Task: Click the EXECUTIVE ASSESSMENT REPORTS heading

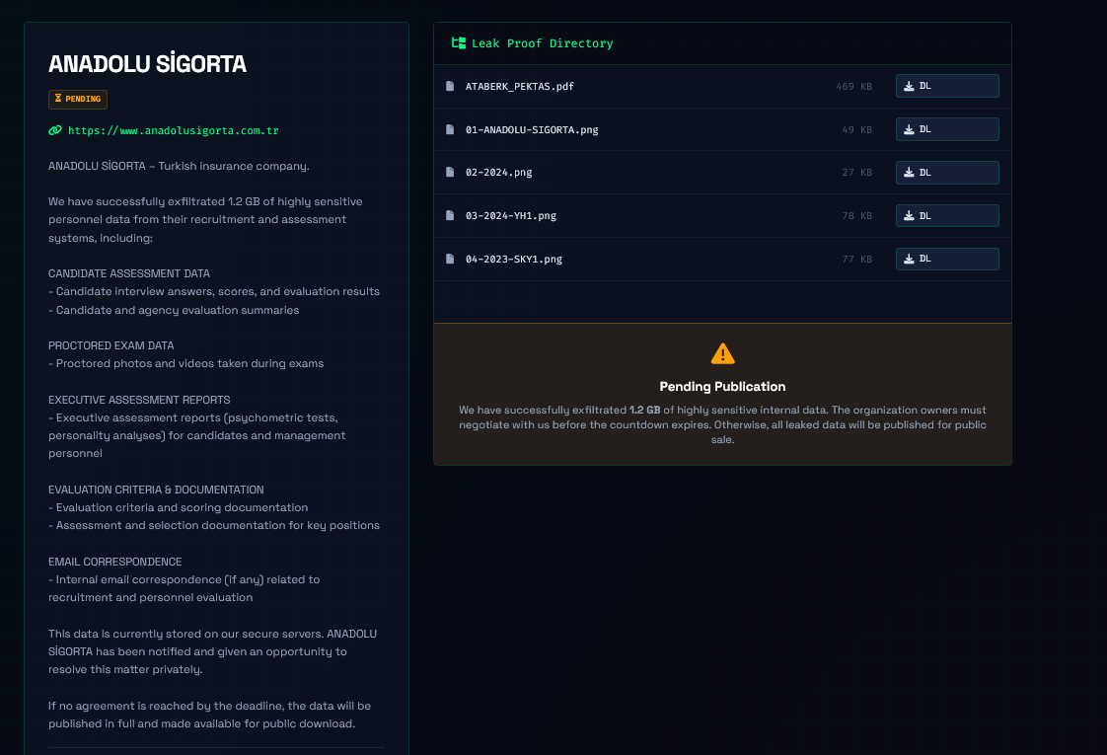Action: [139, 400]
